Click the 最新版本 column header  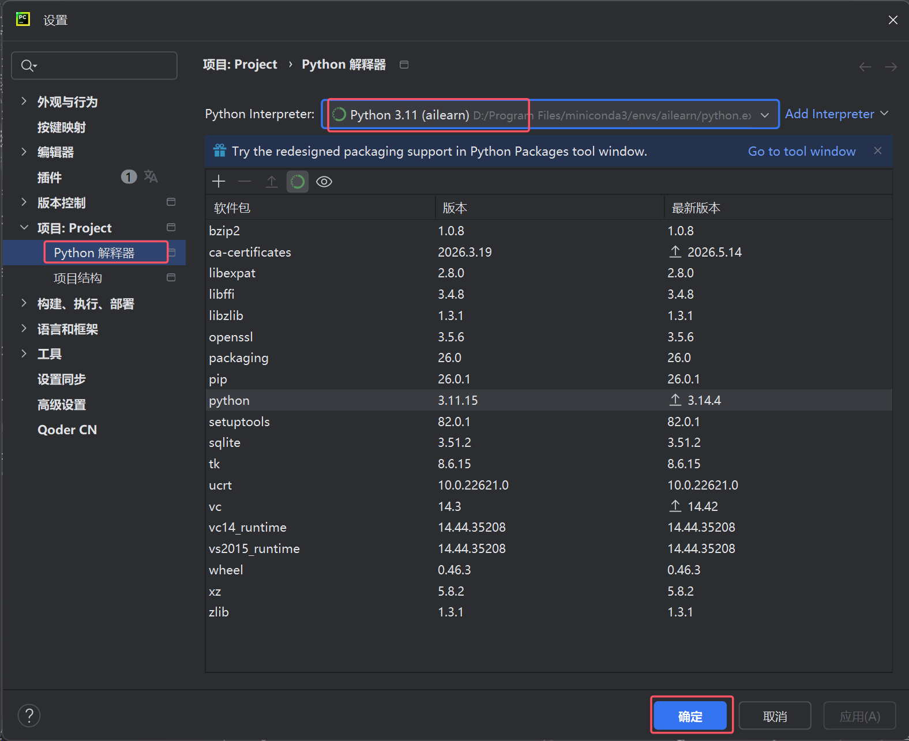click(x=779, y=208)
